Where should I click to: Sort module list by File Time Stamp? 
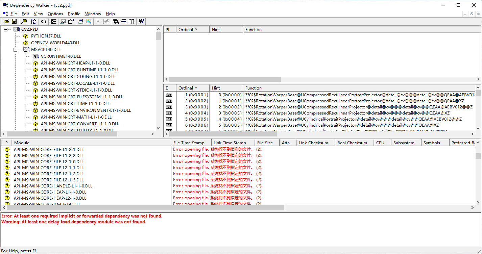pos(191,143)
